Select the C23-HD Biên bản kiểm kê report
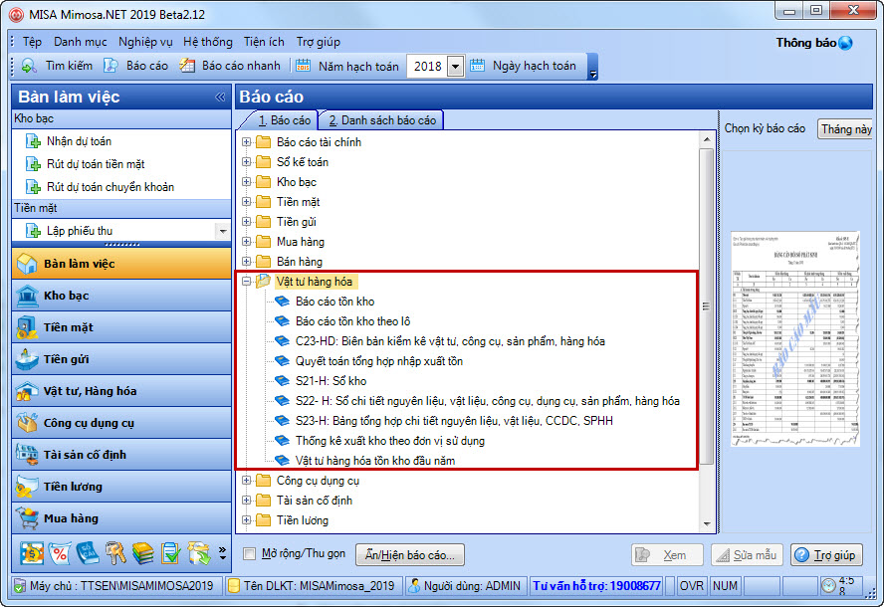Screen dimensions: 884x607 coord(450,341)
